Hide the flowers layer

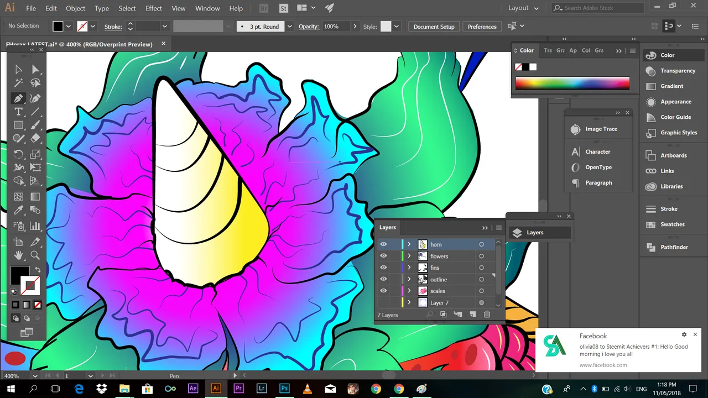point(383,256)
